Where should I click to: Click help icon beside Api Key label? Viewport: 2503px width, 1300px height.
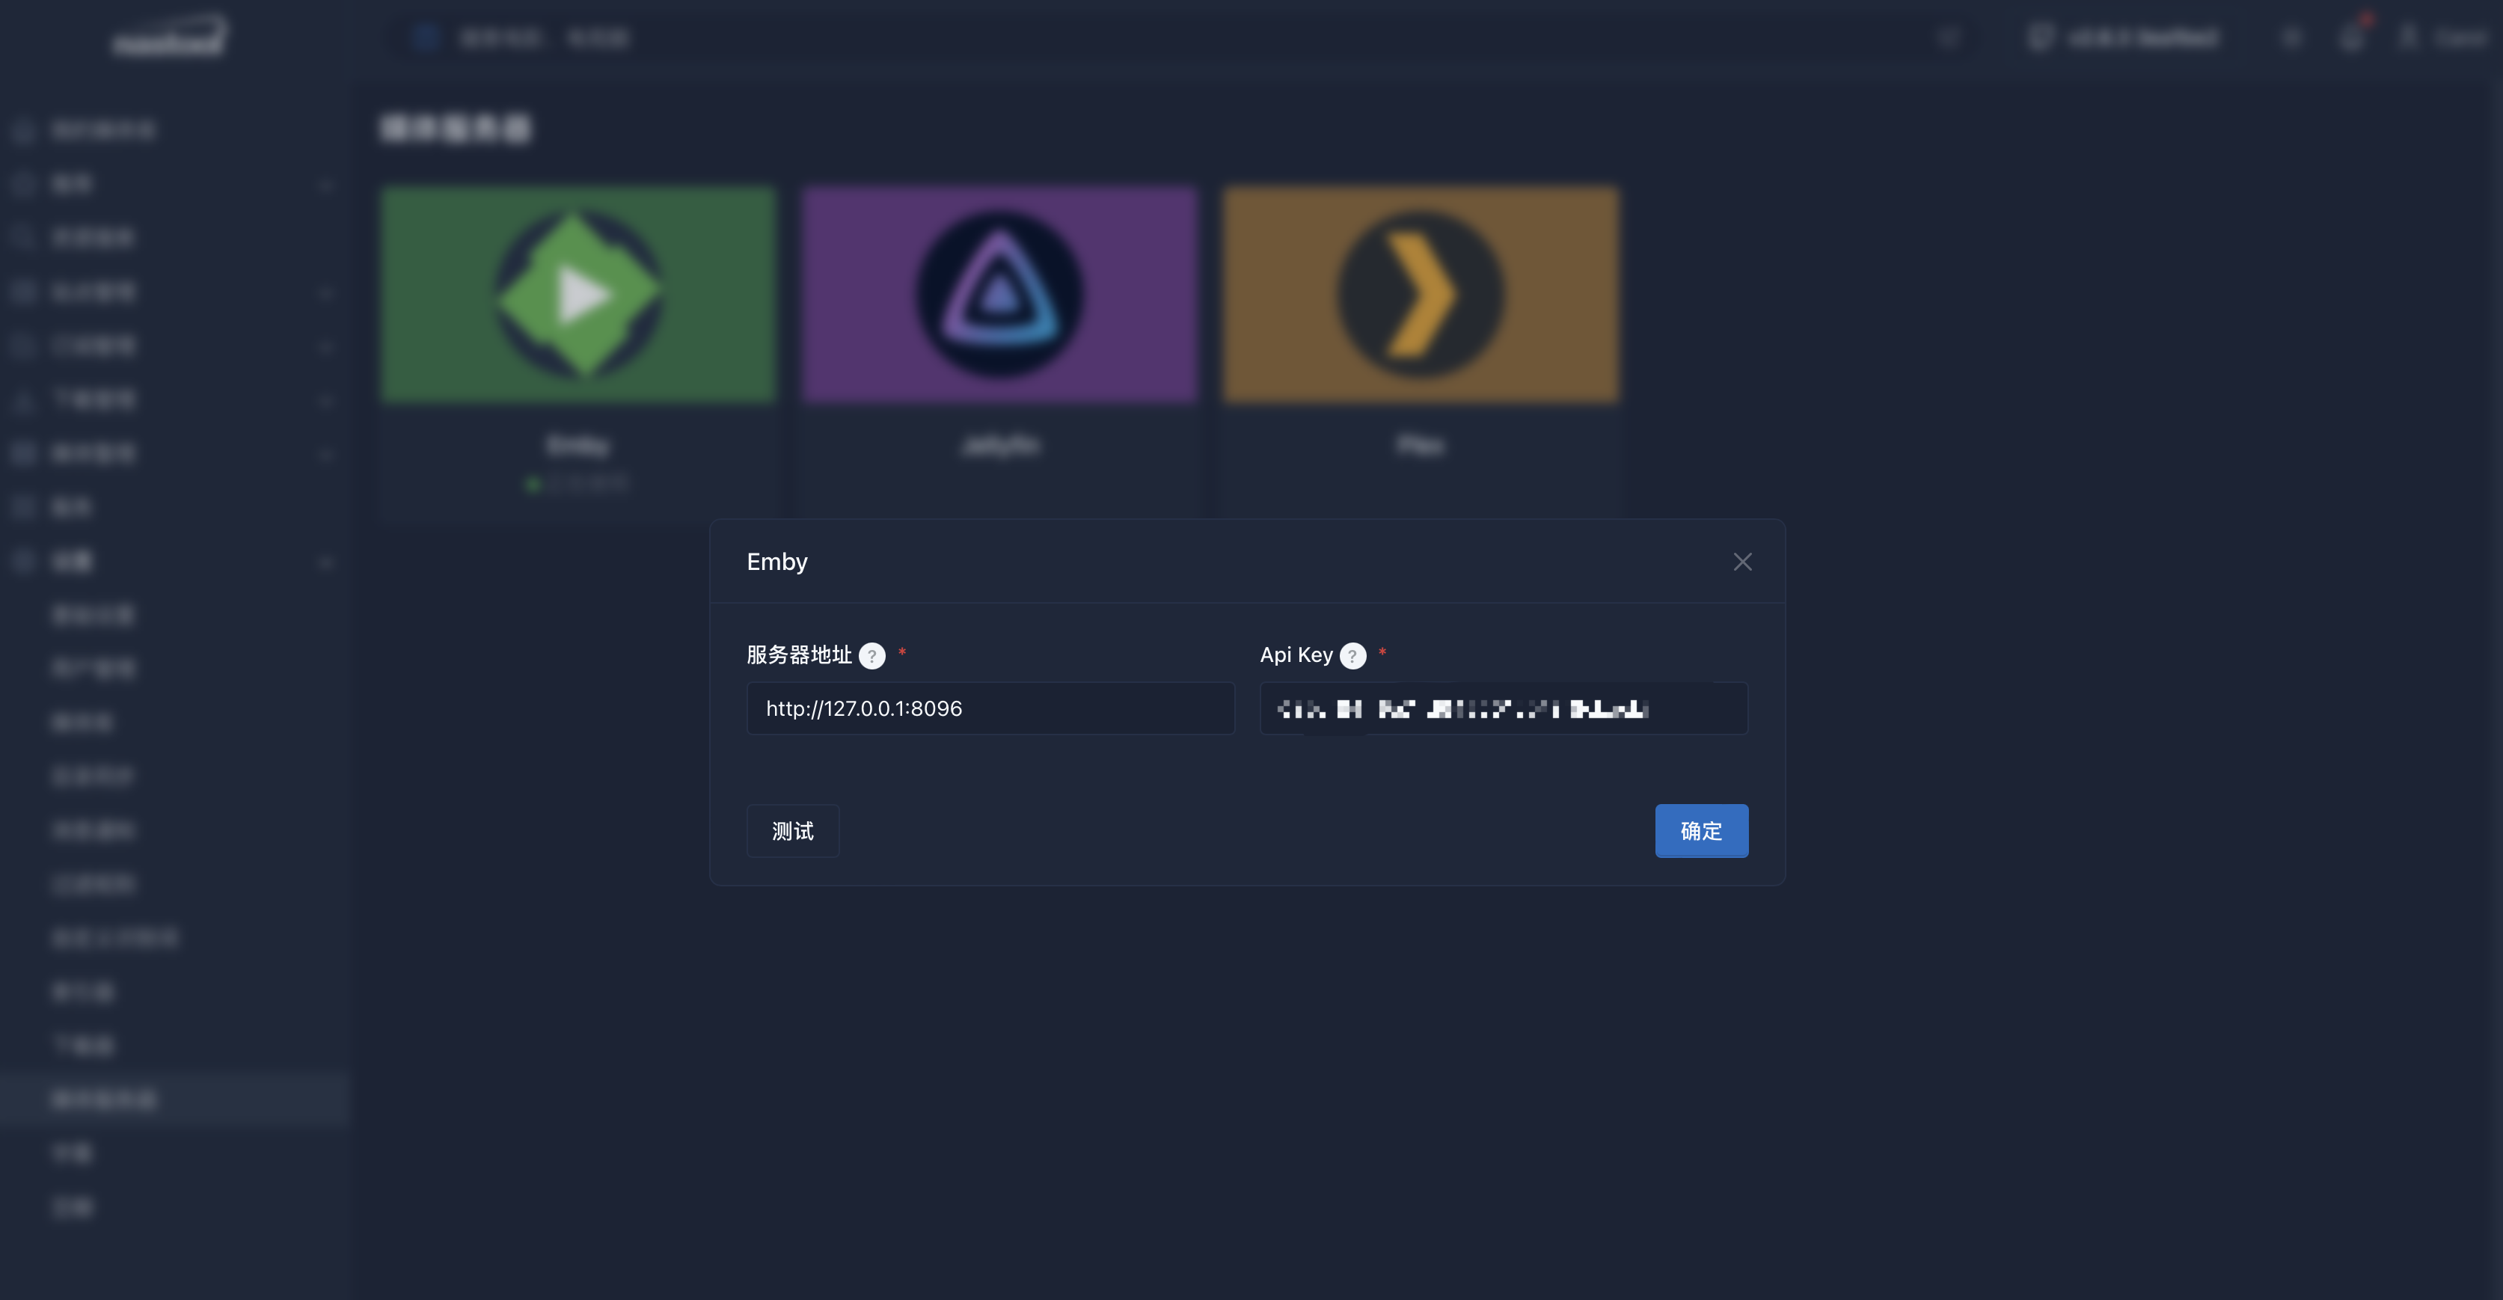pos(1352,656)
